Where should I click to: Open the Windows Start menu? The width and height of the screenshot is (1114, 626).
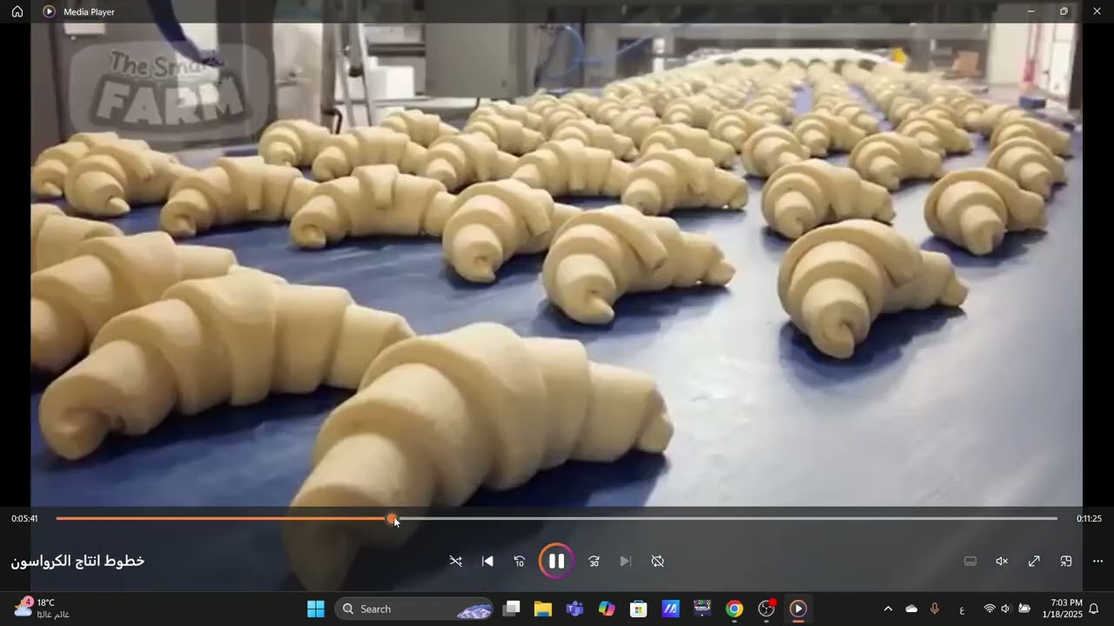(x=316, y=609)
